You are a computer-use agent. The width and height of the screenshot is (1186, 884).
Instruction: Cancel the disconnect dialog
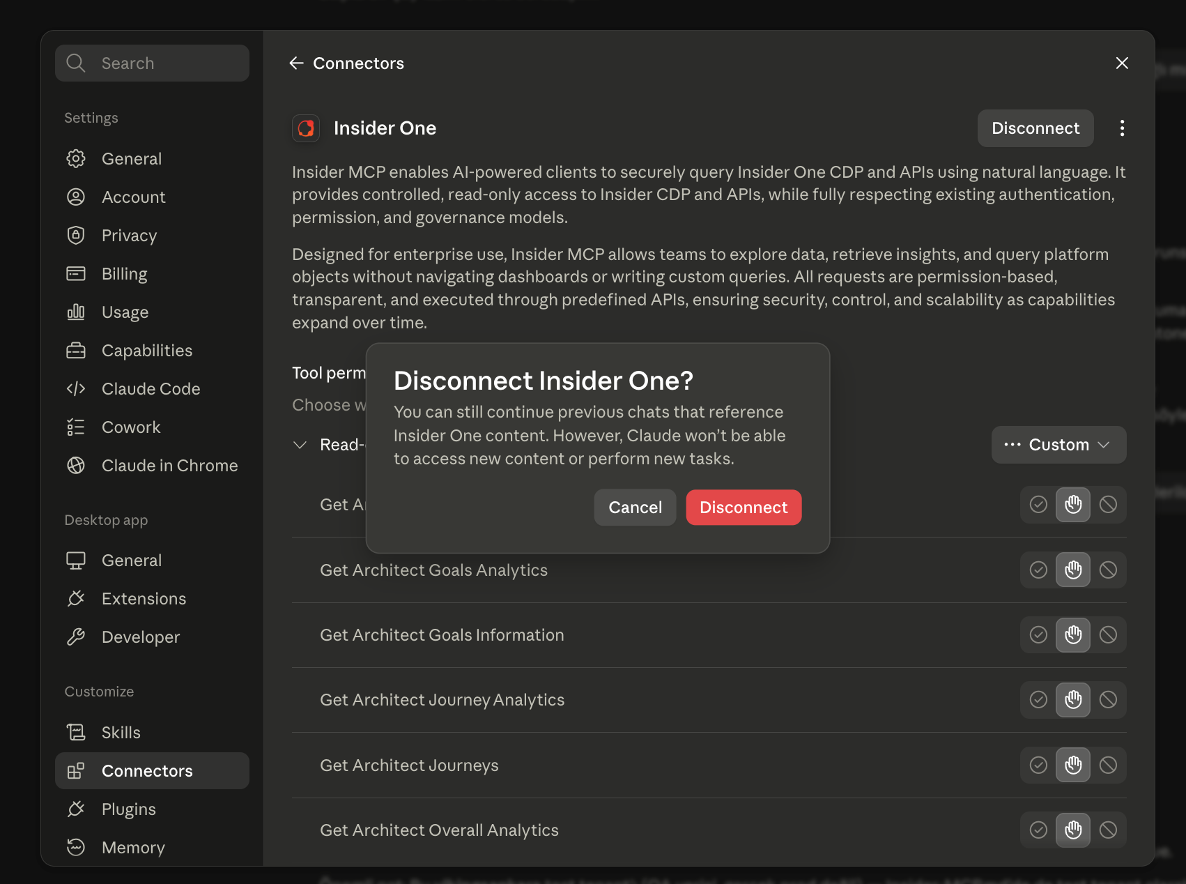tap(635, 508)
